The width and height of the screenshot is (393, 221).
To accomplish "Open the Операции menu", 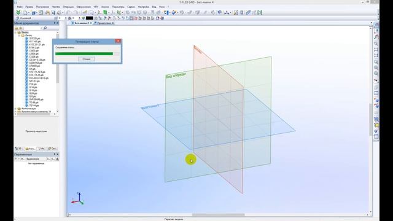I will point(68,7).
